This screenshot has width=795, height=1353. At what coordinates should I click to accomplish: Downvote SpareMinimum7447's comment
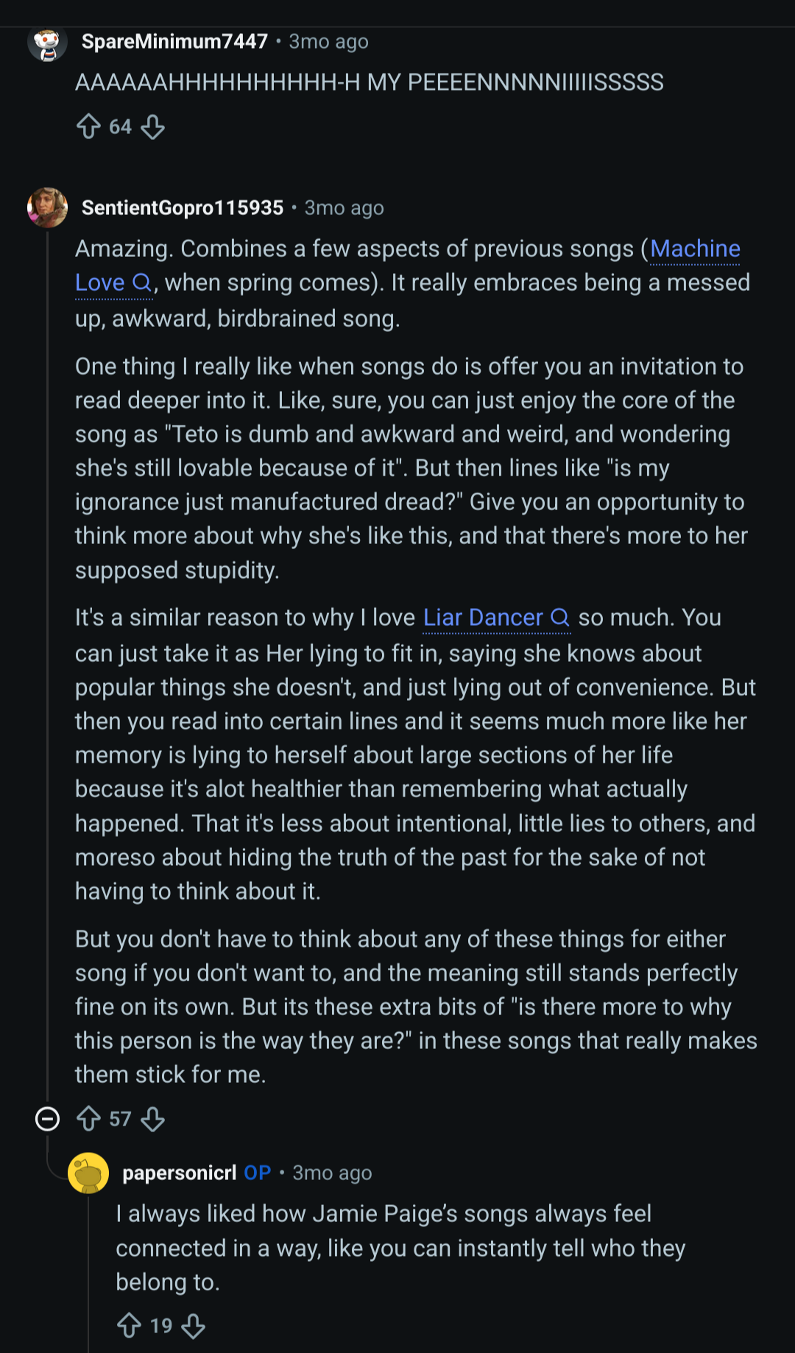pos(152,127)
